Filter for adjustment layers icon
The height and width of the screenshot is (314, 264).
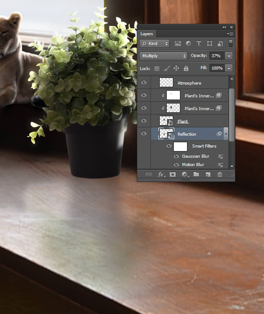click(x=188, y=43)
